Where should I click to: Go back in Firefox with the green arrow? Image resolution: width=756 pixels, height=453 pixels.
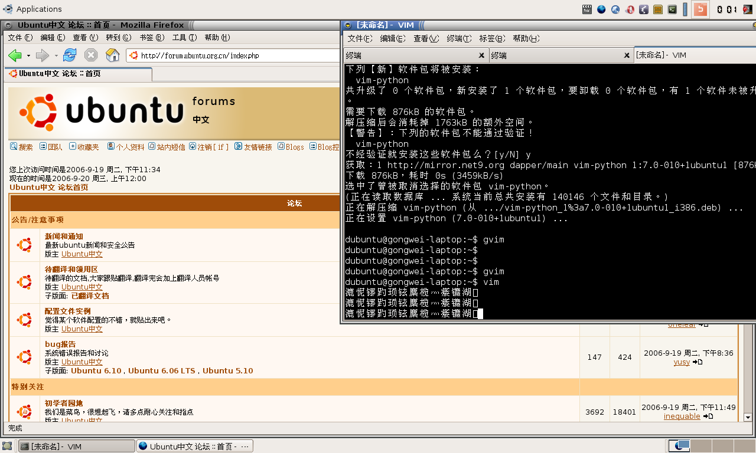pyautogui.click(x=15, y=55)
